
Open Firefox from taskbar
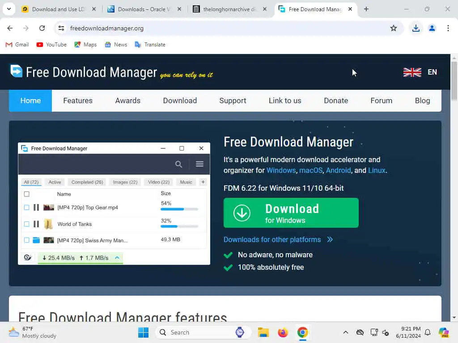click(283, 332)
